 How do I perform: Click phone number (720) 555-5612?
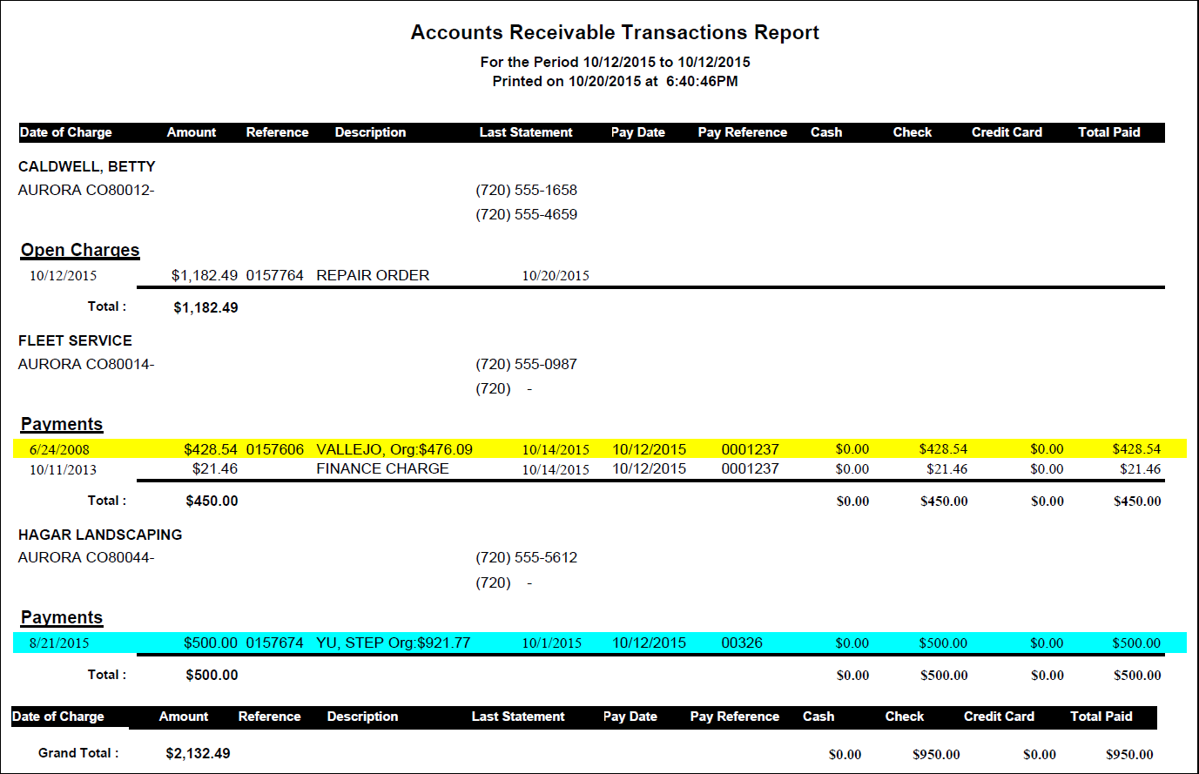click(x=526, y=557)
